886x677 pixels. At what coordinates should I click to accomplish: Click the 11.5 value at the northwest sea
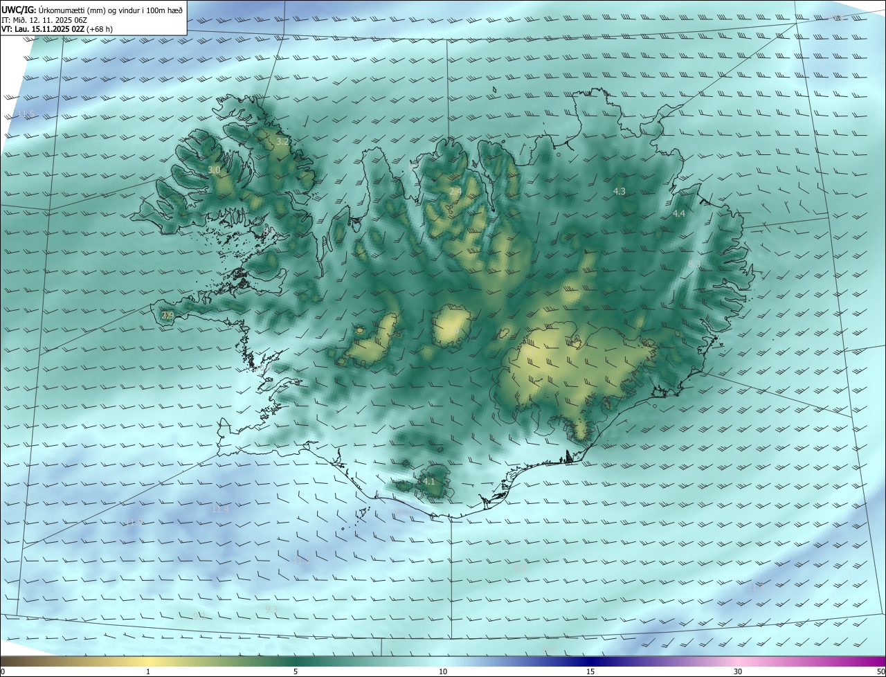tap(26, 114)
